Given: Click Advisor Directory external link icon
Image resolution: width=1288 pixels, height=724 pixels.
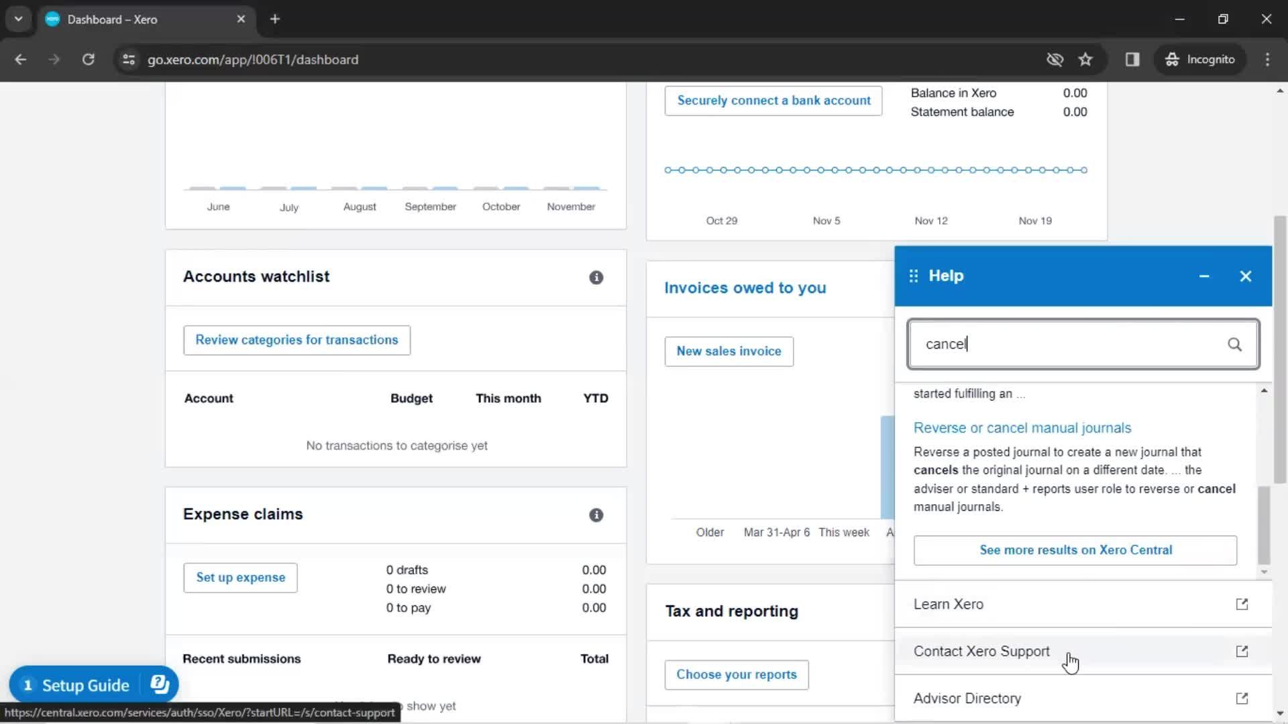Looking at the screenshot, I should coord(1242,699).
